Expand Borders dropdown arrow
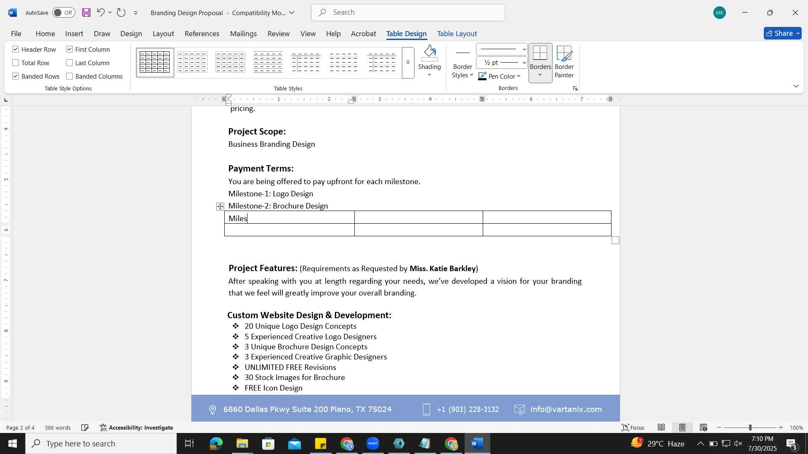The image size is (808, 454). (x=540, y=75)
